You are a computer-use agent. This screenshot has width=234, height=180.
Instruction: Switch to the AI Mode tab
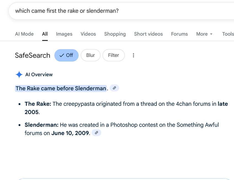[x=24, y=34]
